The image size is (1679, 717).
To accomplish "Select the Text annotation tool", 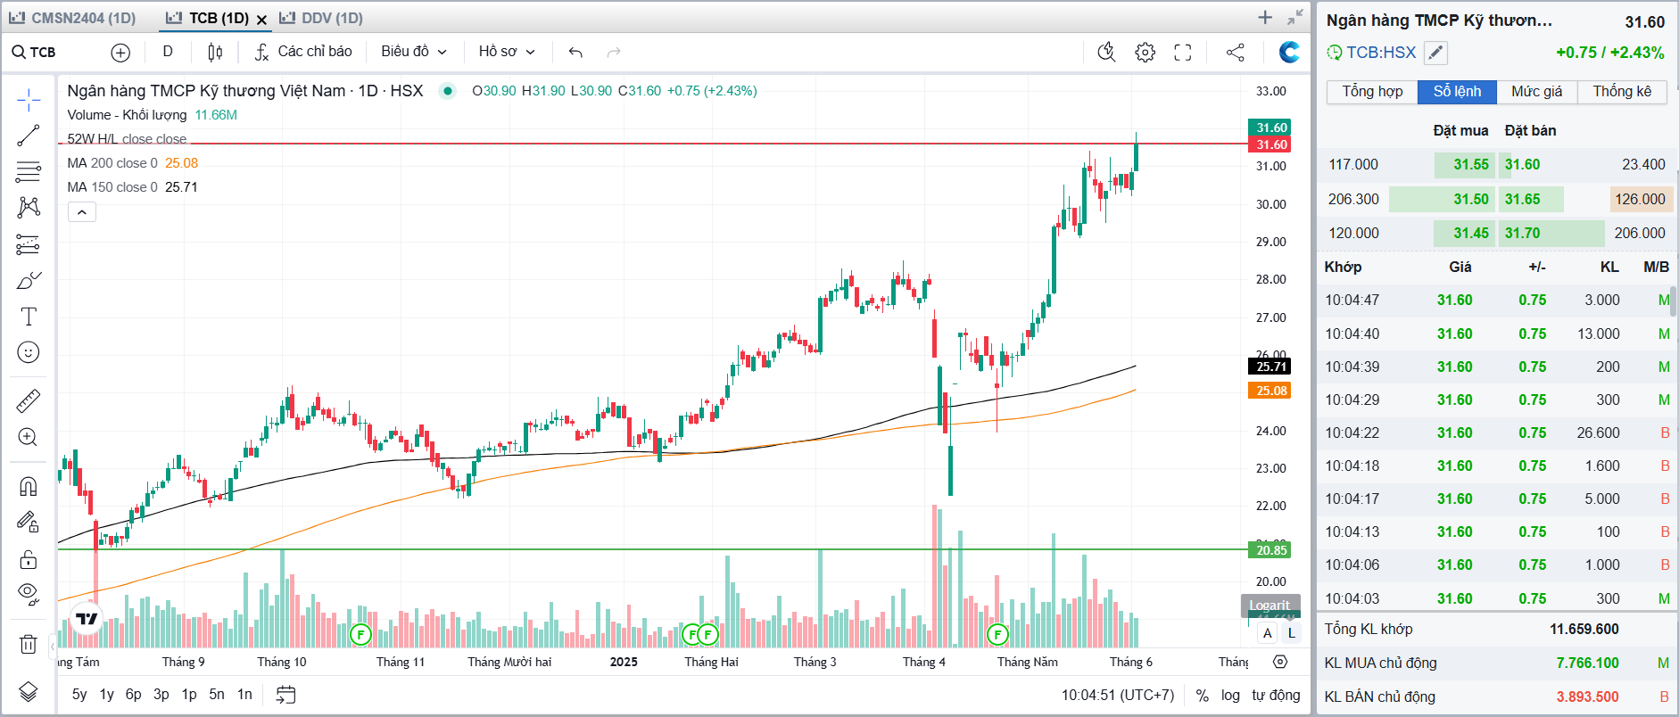I will (x=28, y=317).
